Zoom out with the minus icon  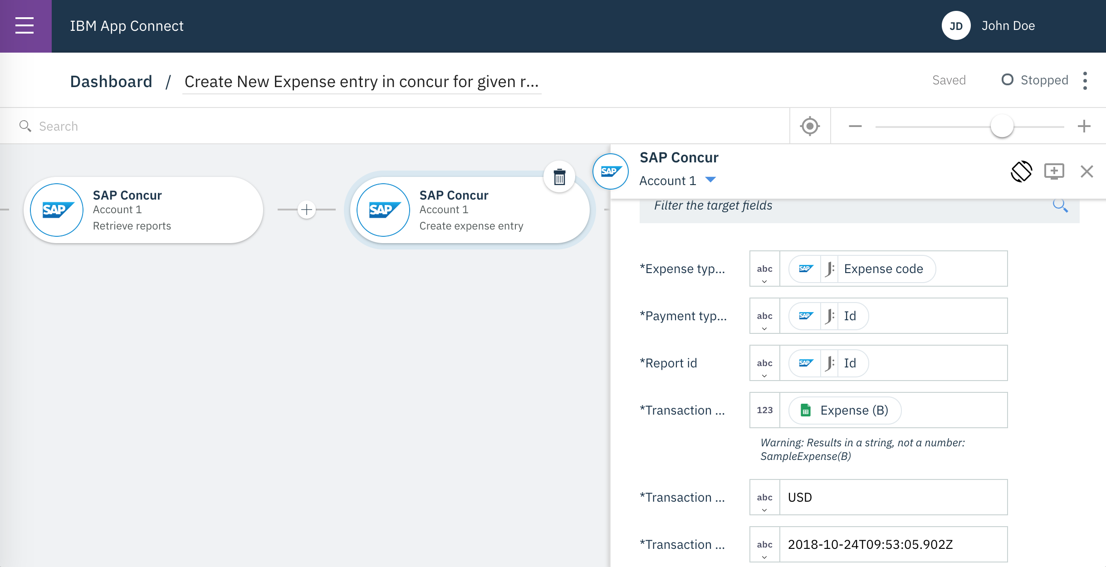coord(855,126)
